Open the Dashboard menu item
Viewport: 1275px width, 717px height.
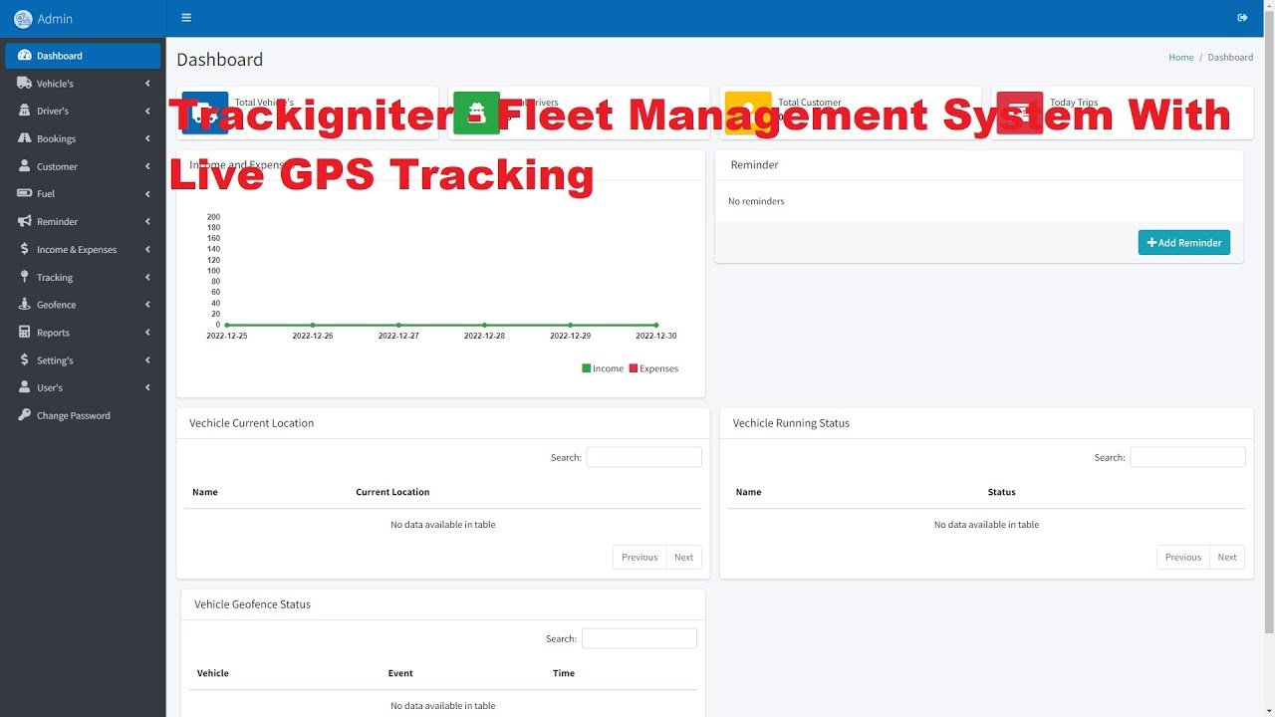click(x=83, y=56)
